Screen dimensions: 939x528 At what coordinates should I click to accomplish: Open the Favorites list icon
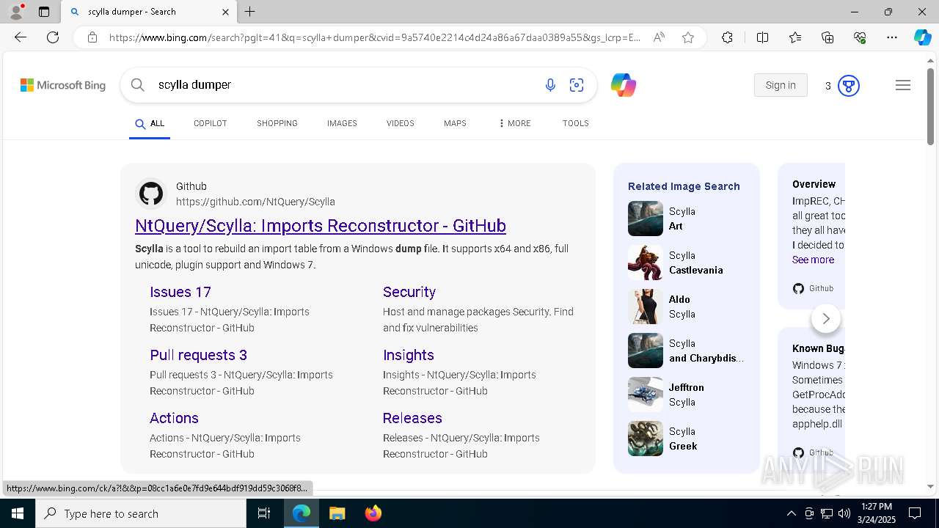(x=795, y=37)
